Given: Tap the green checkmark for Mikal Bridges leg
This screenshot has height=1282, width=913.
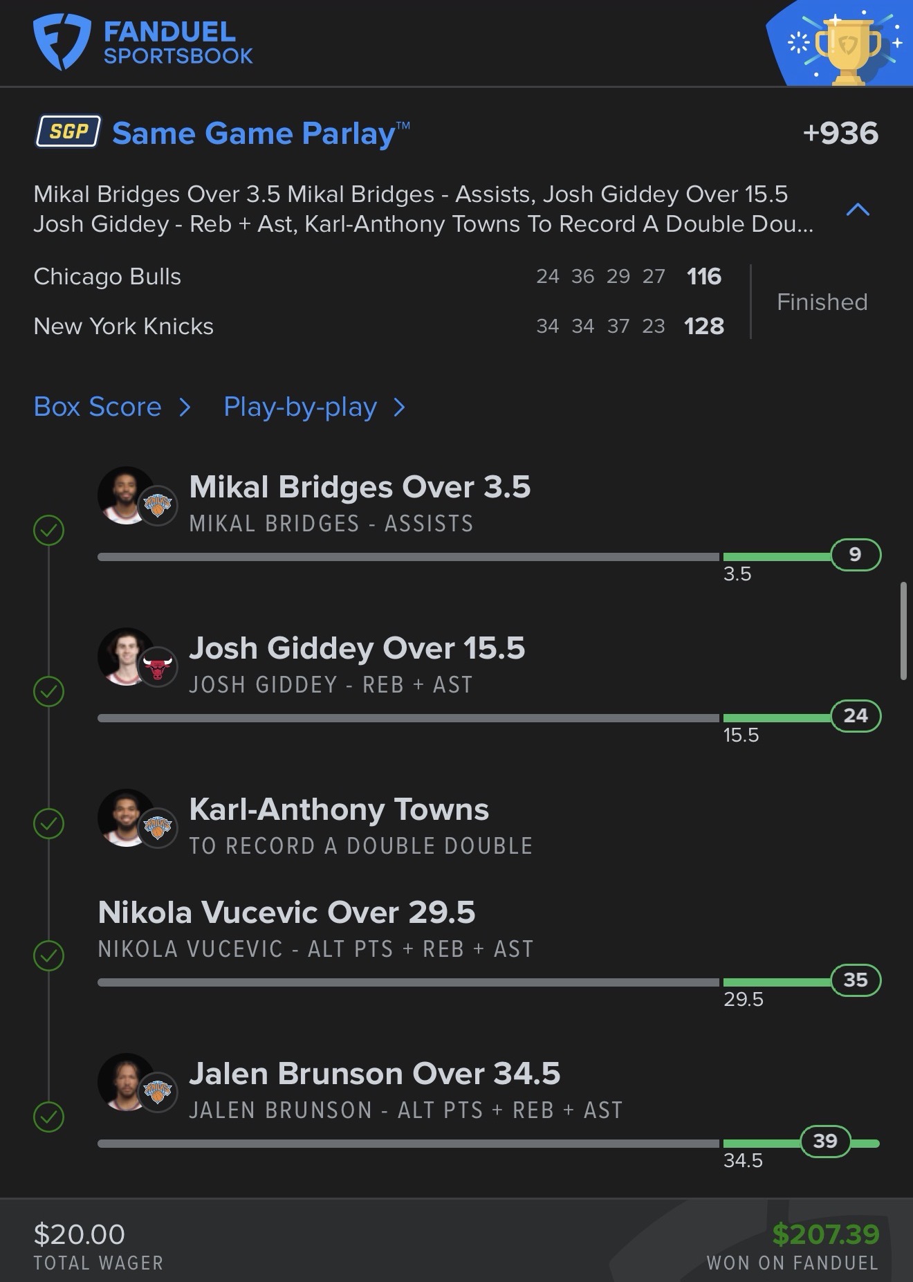Looking at the screenshot, I should point(49,531).
